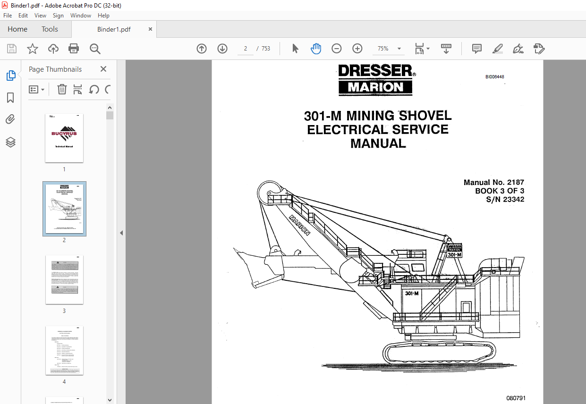Open thumbnails options menu dropdown
Viewport: 586px width, 404px height.
point(37,89)
